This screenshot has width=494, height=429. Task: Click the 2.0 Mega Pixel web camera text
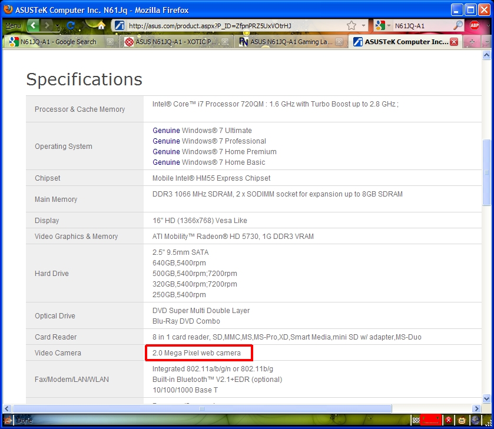(197, 353)
